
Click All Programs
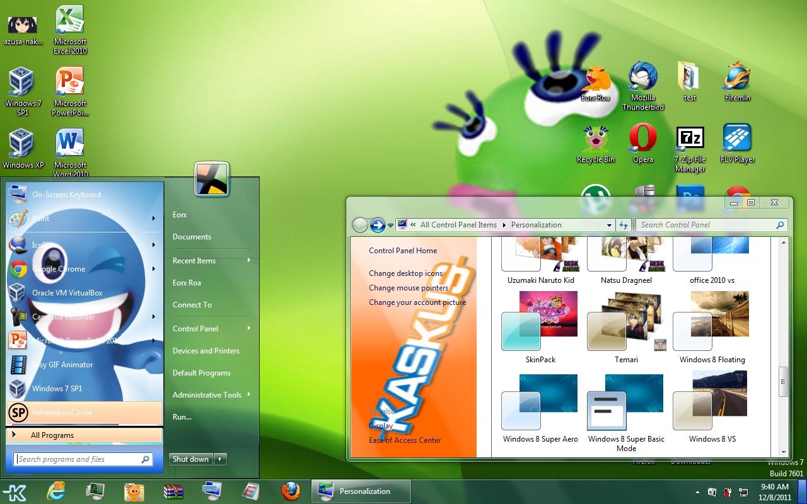pyautogui.click(x=84, y=435)
